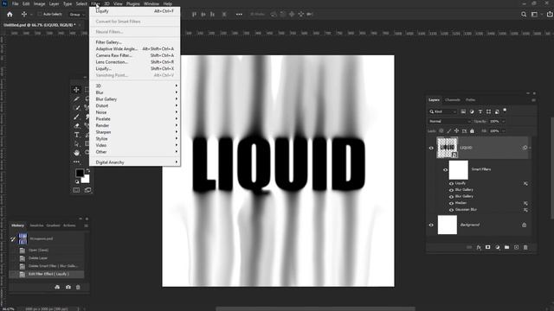Click the foreground black color swatch

(x=80, y=173)
